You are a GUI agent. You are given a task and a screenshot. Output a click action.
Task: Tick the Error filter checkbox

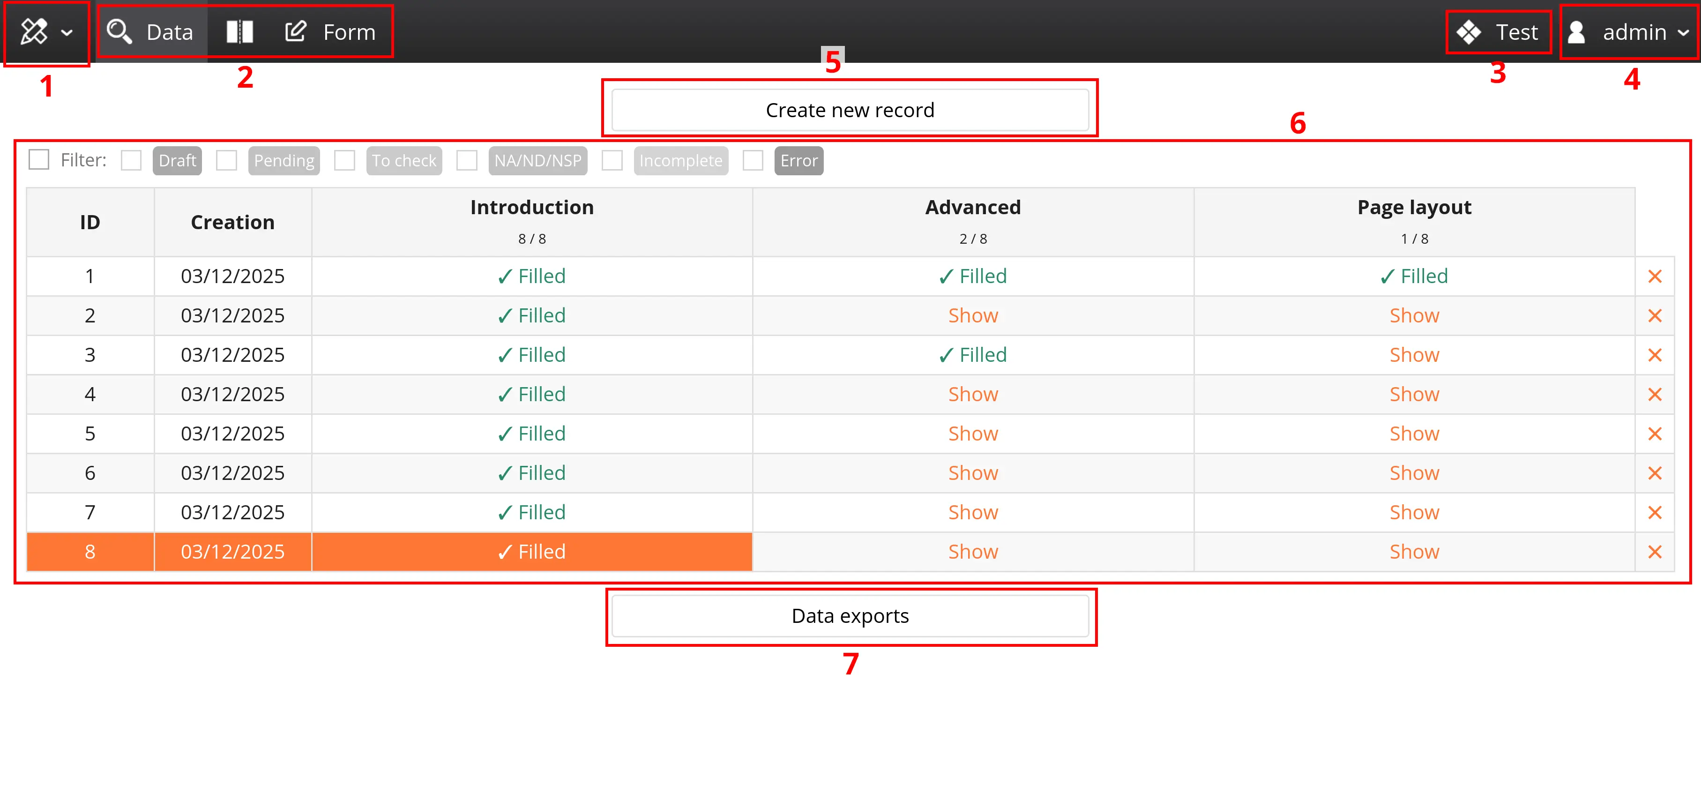click(753, 160)
